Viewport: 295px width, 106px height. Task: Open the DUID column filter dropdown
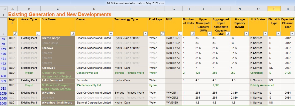coord(180,34)
